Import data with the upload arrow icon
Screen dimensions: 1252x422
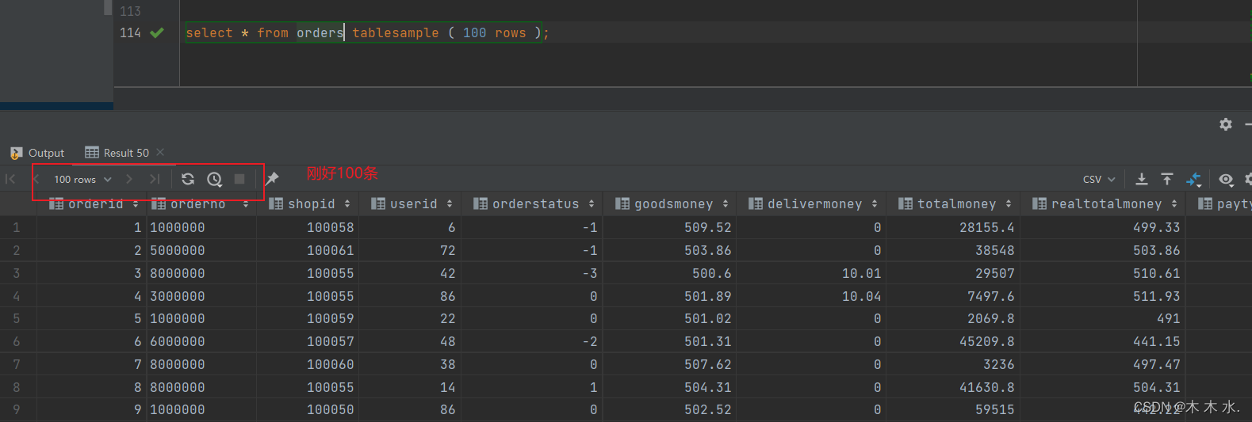pos(1167,179)
